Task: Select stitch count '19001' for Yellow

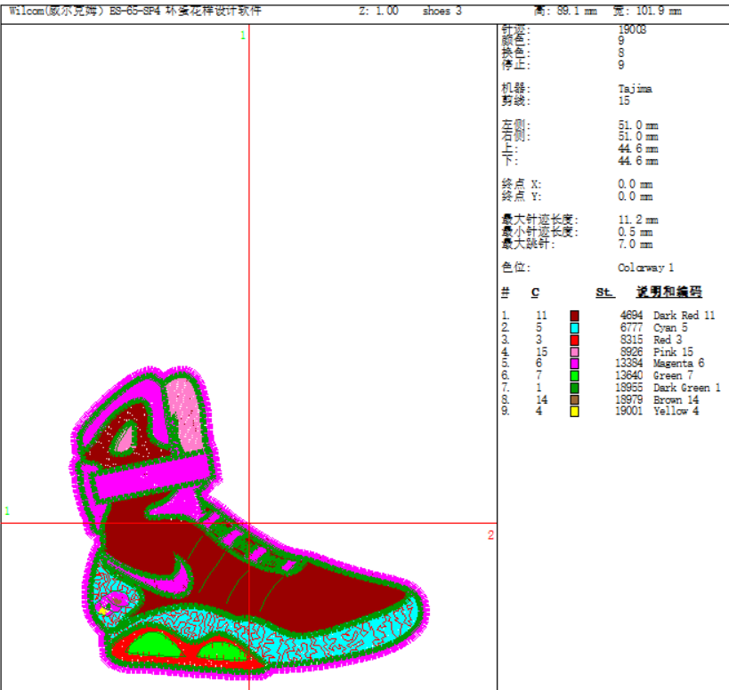Action: tap(629, 412)
